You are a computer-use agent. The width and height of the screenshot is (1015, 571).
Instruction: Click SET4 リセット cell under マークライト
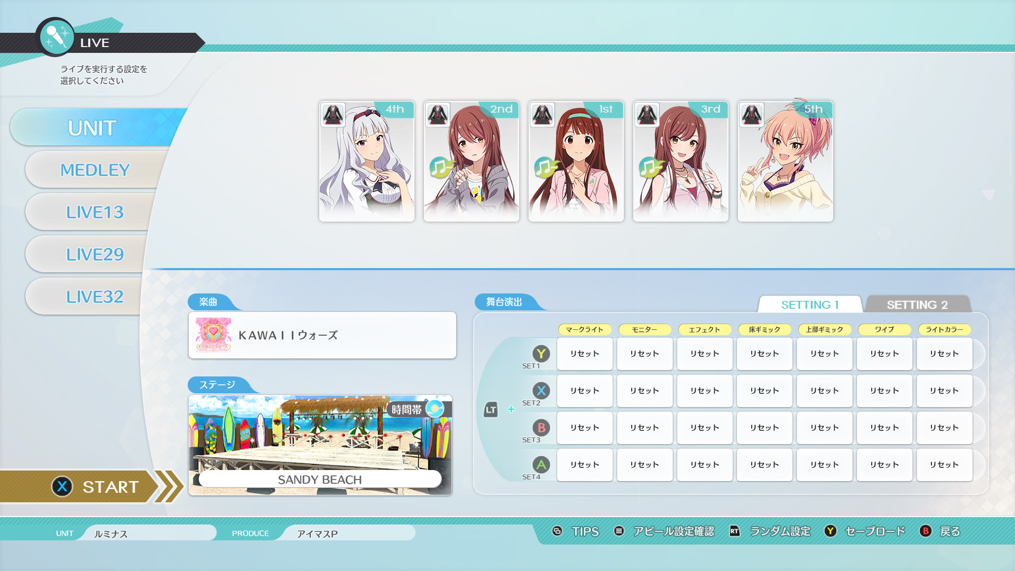[585, 465]
